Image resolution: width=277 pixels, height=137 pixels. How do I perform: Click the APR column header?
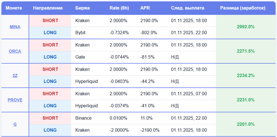coord(145,8)
